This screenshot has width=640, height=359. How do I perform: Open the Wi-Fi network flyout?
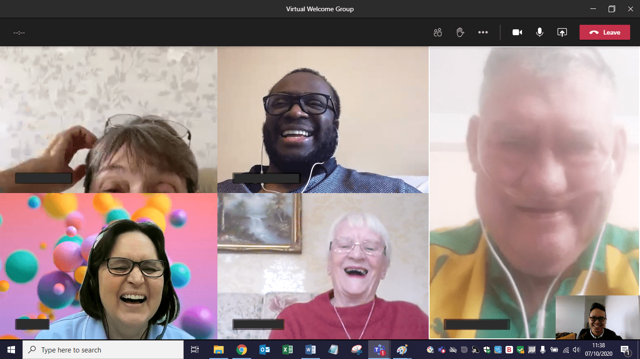566,350
